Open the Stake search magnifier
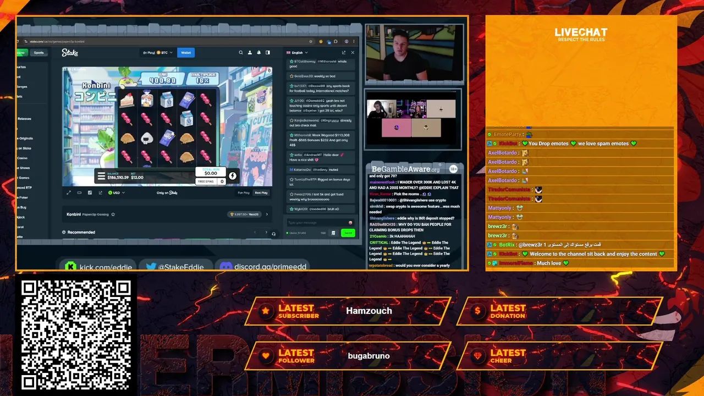Viewport: 704px width, 396px height. (x=241, y=53)
